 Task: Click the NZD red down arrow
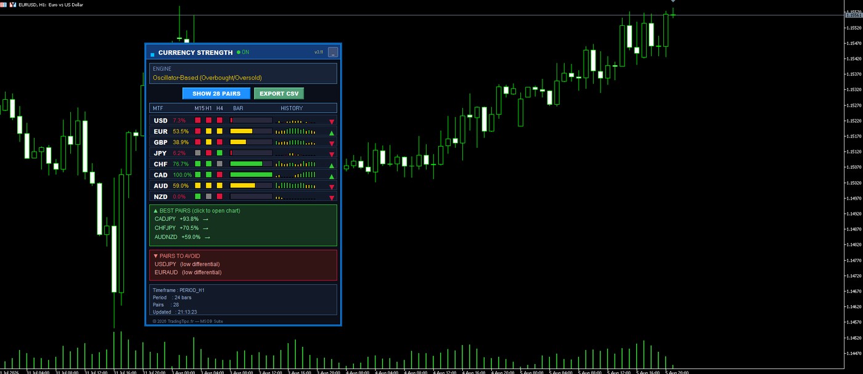point(332,198)
